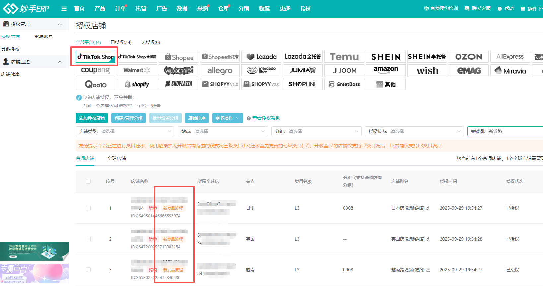Expand the 更多操作 dropdown button
Image resolution: width=543 pixels, height=286 pixels.
pyautogui.click(x=227, y=118)
